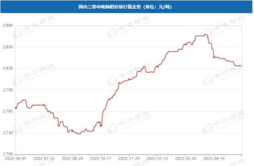Click the 2022-06-01 x-axis date label
254x166 pixels.
(x=16, y=158)
